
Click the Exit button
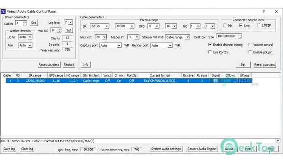[270, 149]
